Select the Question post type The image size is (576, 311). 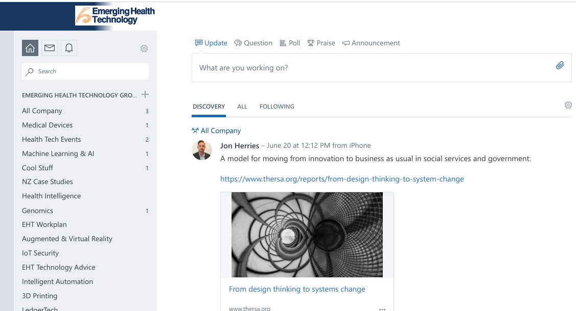point(254,43)
